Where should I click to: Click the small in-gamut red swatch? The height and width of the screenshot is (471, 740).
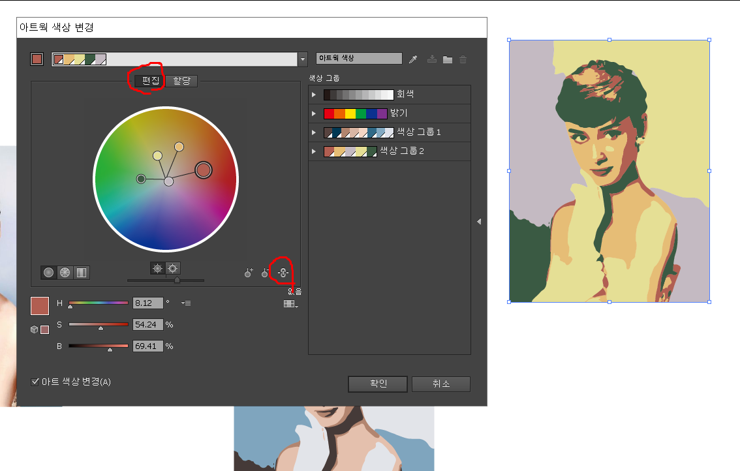coord(45,330)
